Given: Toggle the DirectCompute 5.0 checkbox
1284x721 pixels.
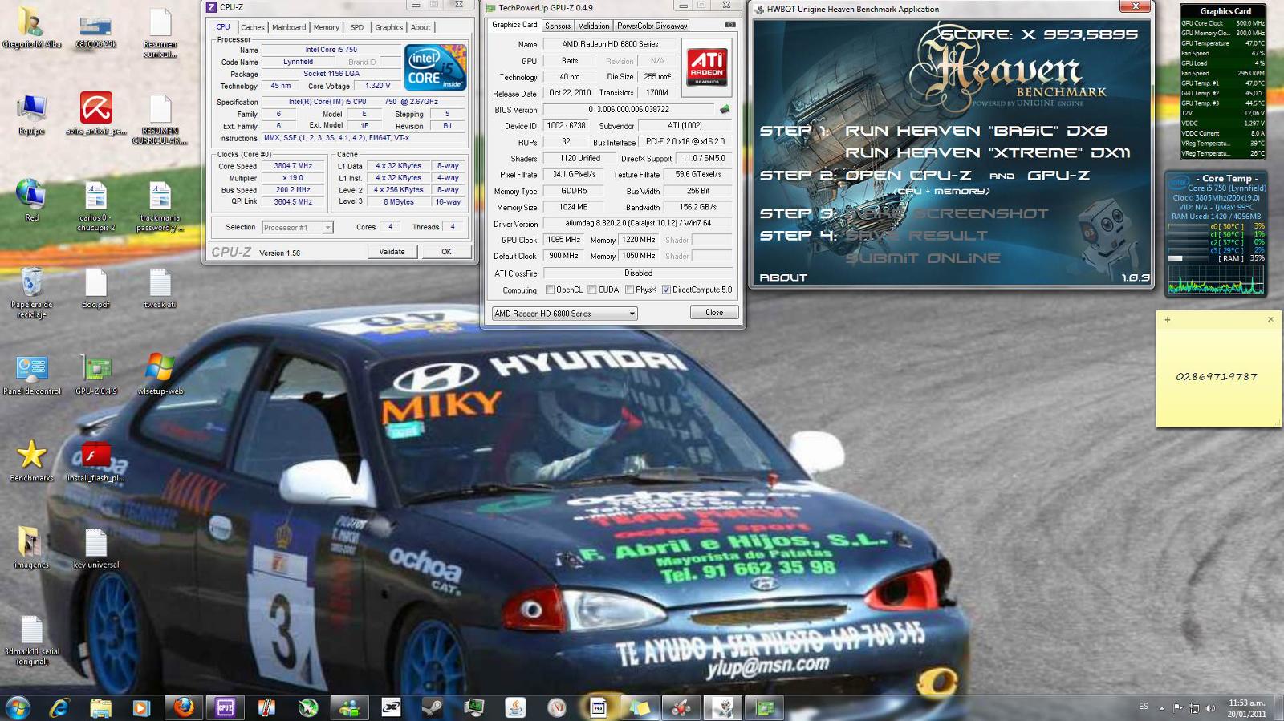Looking at the screenshot, I should pos(666,290).
